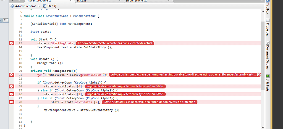Open the Start () member breadcrumb dropdown
This screenshot has width=283, height=129.
(x=52, y=6)
